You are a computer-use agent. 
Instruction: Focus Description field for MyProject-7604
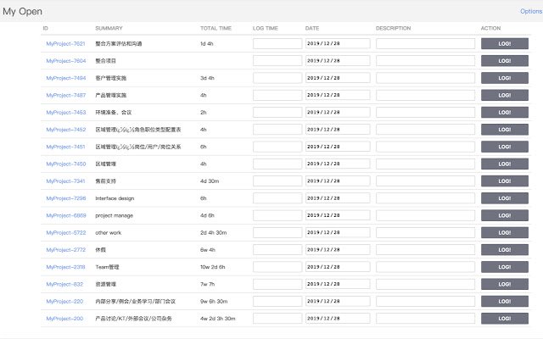click(425, 61)
